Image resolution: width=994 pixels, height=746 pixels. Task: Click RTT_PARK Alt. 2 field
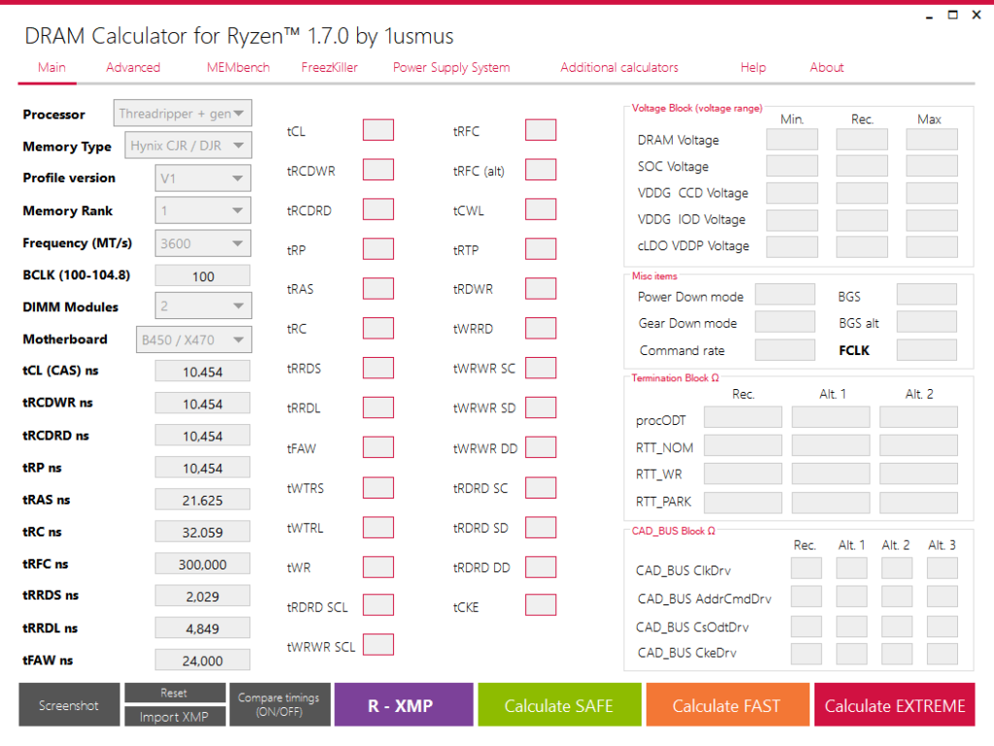[x=918, y=503]
